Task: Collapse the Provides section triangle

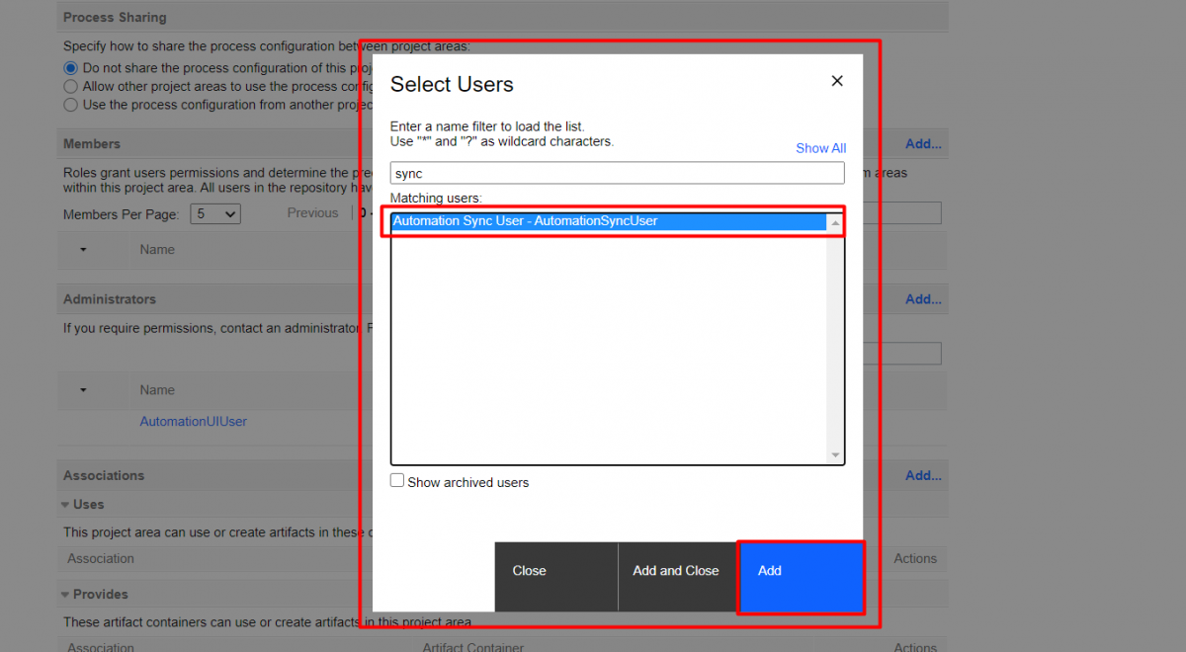Action: (65, 595)
